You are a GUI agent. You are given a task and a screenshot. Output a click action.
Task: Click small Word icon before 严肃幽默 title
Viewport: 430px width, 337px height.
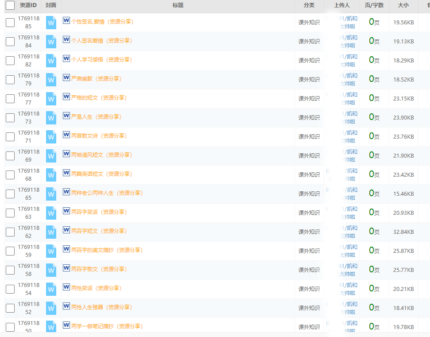point(66,77)
